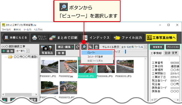Image resolution: width=182 pixels, height=105 pixels.
Task: Click the ○○○道路舗装工事 project title
Action: click(13, 47)
